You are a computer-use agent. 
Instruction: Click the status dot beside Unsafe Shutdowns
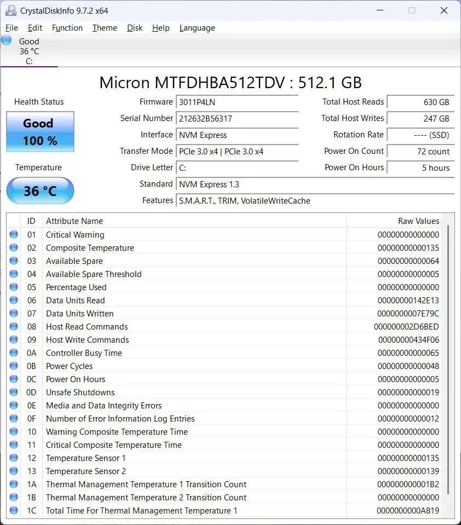[x=14, y=392]
